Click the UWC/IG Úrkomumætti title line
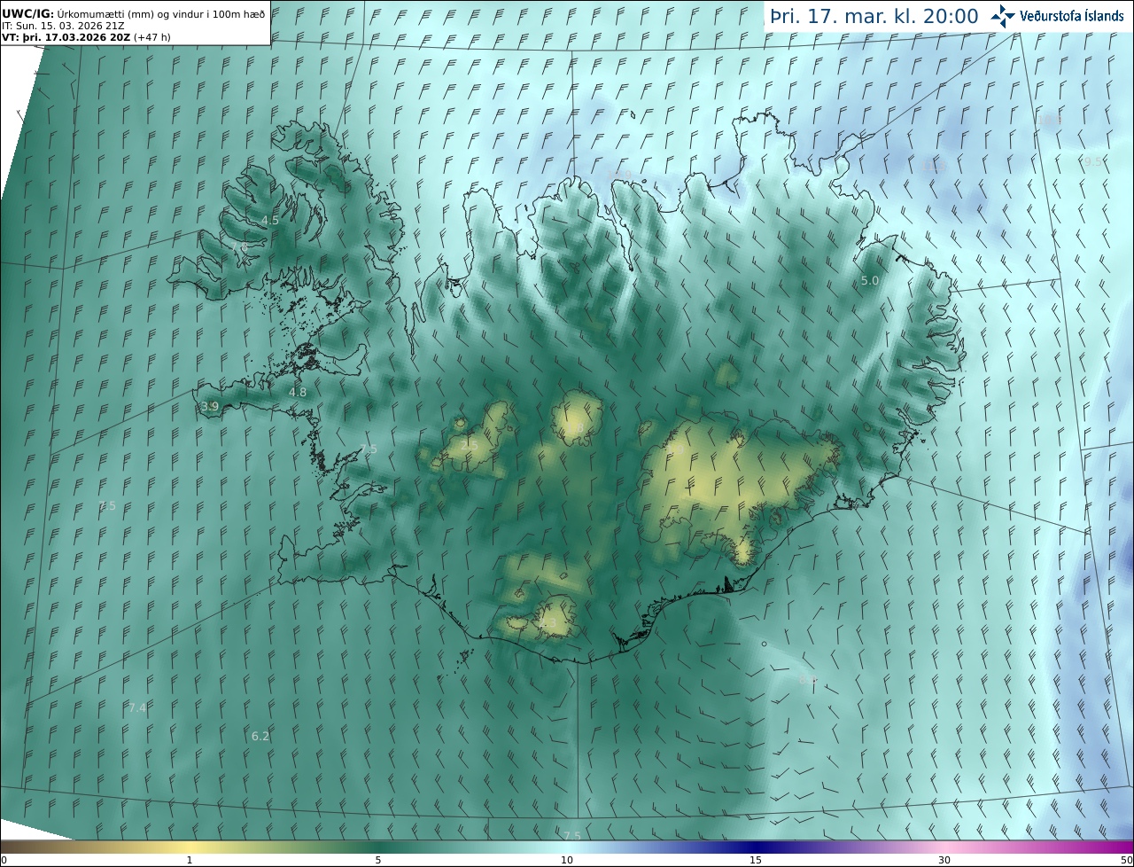 tap(134, 13)
